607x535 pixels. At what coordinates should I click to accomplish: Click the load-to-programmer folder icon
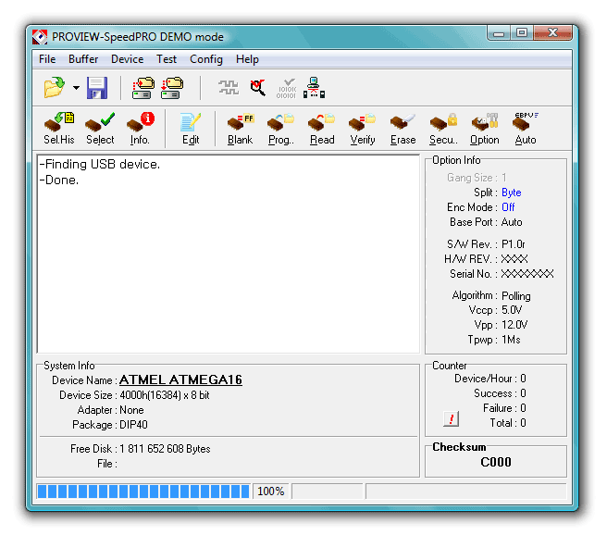point(143,88)
